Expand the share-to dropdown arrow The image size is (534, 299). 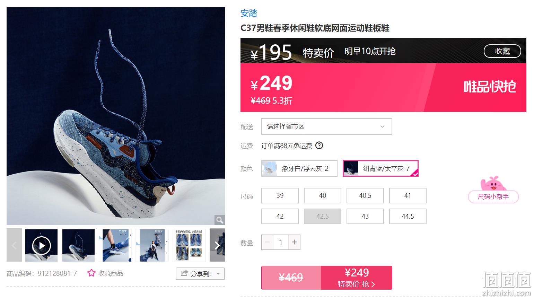tap(218, 274)
